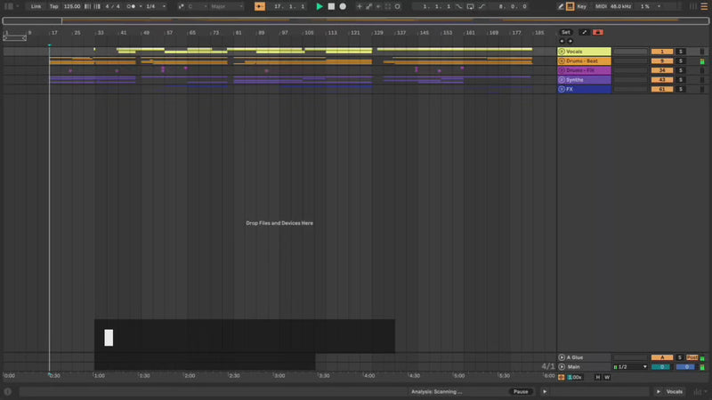712x400 pixels.
Task: Click the Automation Mode icon beside Set
Action: point(584,32)
